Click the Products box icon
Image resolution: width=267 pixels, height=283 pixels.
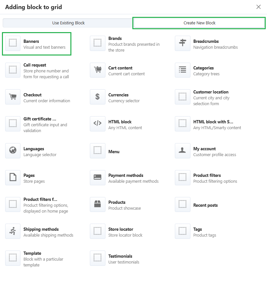click(98, 204)
